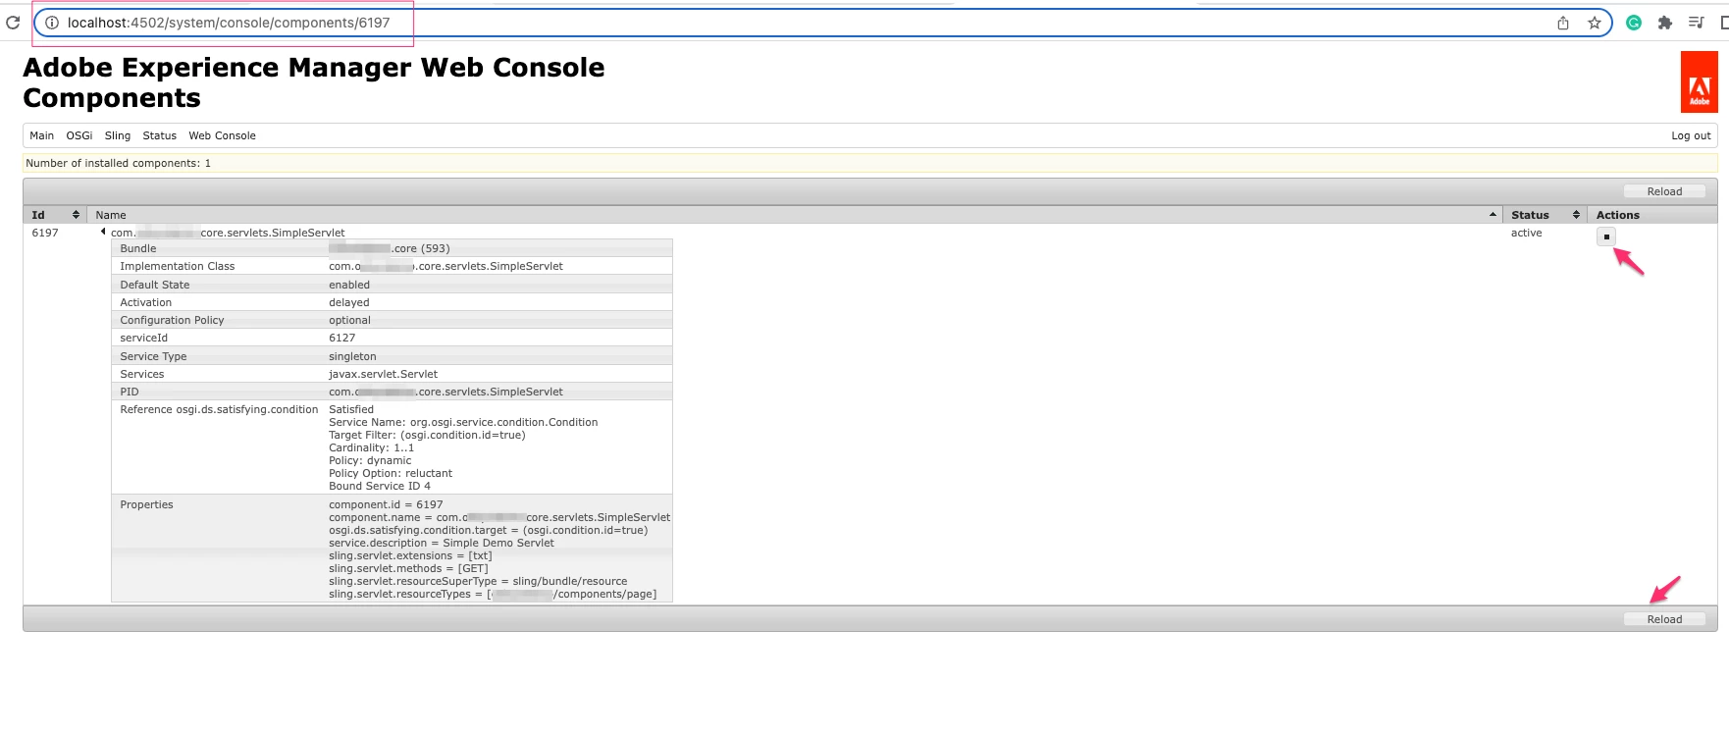Viewport: 1729px width, 734px height.
Task: Open the OSGi menu
Action: tap(79, 135)
